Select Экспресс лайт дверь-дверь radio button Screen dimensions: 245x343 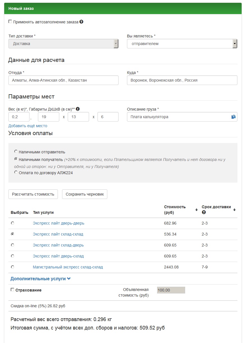coord(12,223)
